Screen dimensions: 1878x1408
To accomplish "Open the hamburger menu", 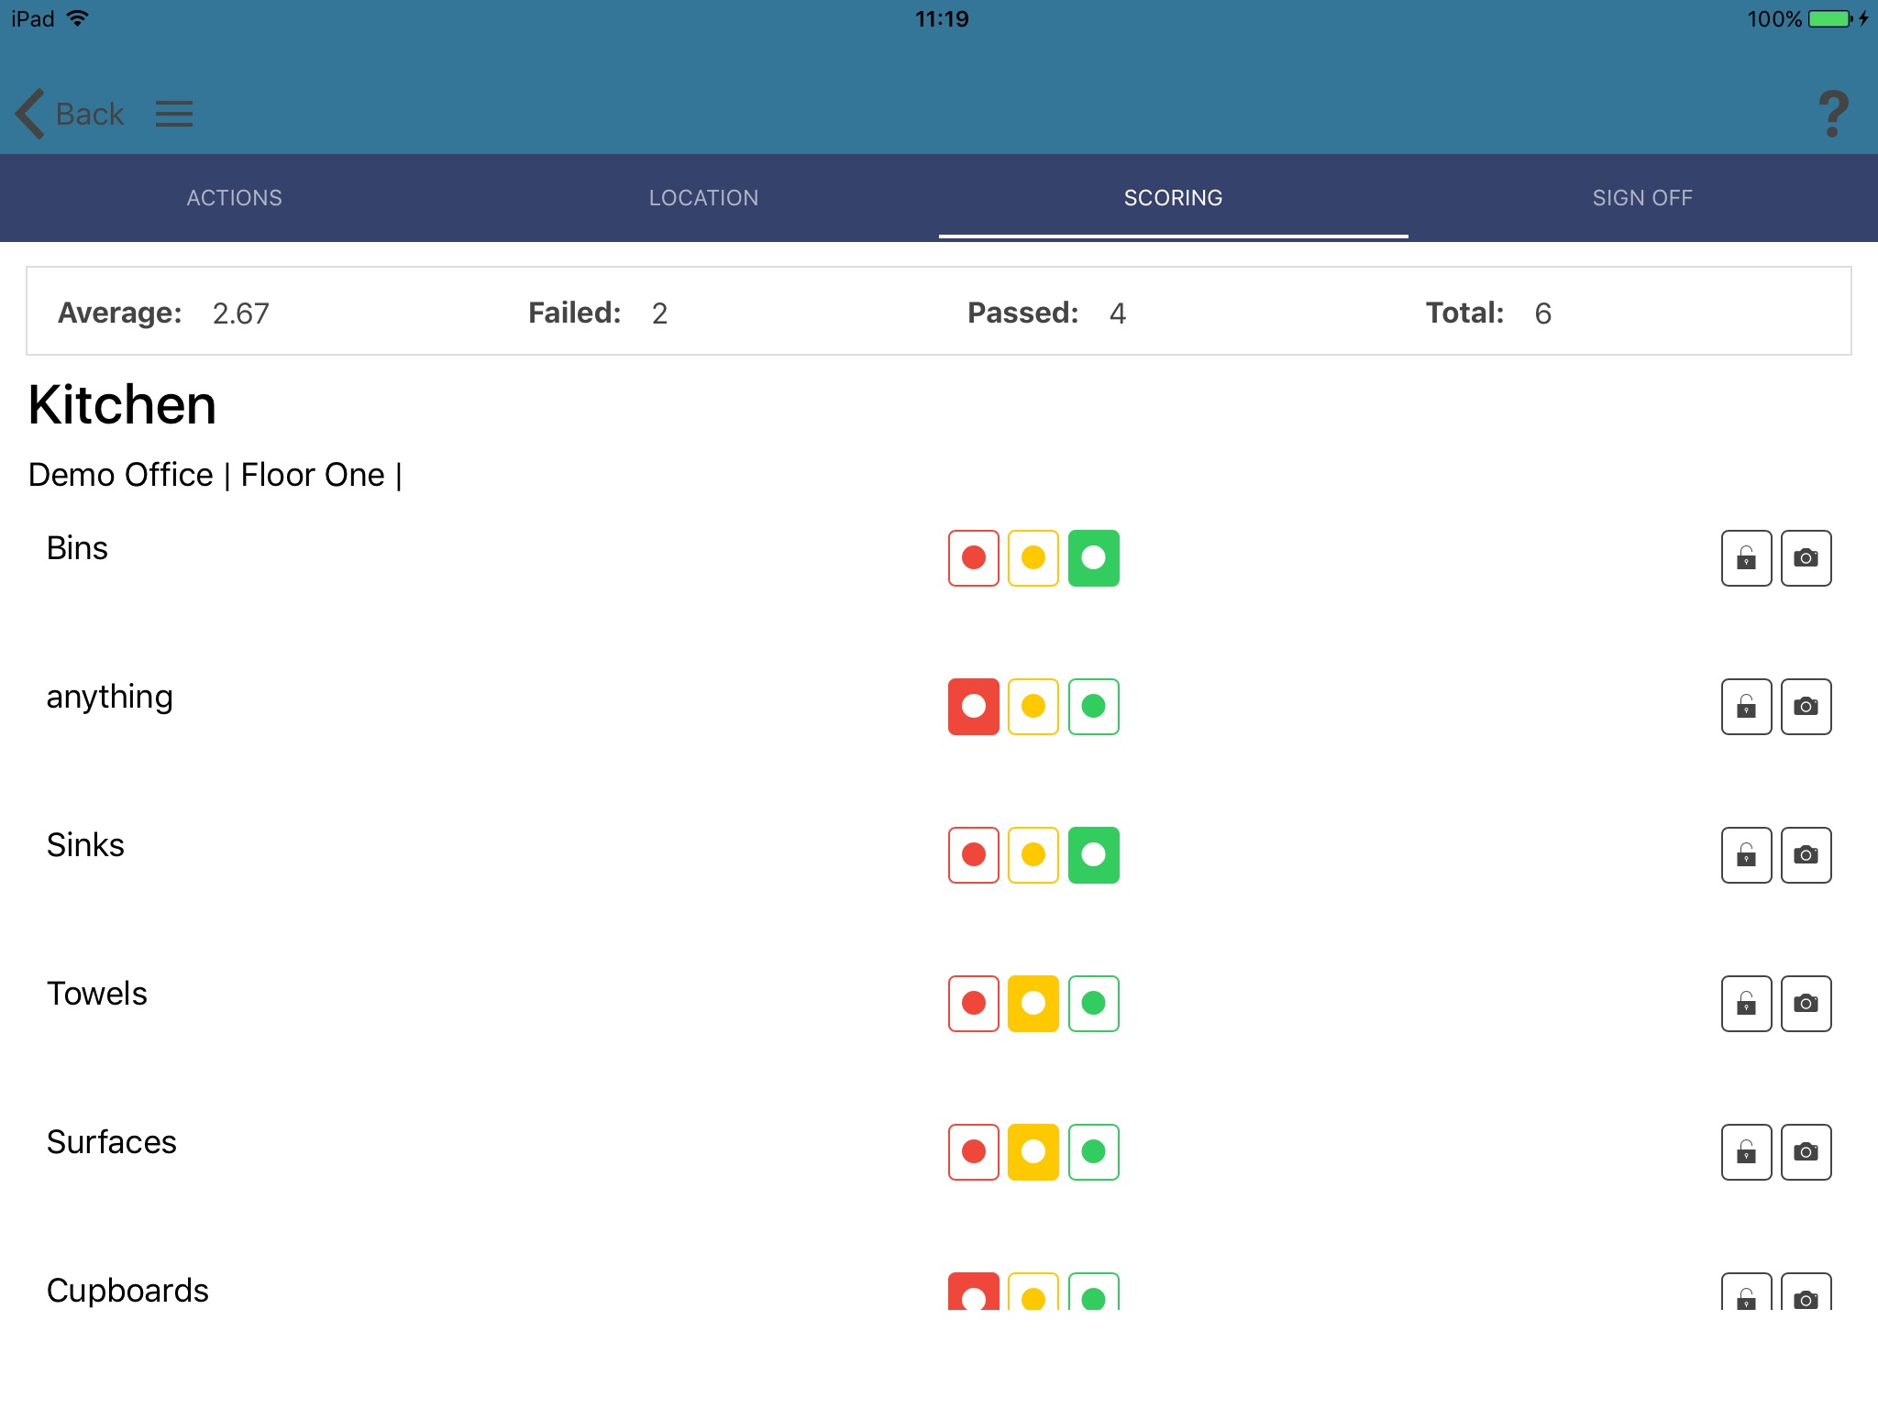I will pos(173,114).
